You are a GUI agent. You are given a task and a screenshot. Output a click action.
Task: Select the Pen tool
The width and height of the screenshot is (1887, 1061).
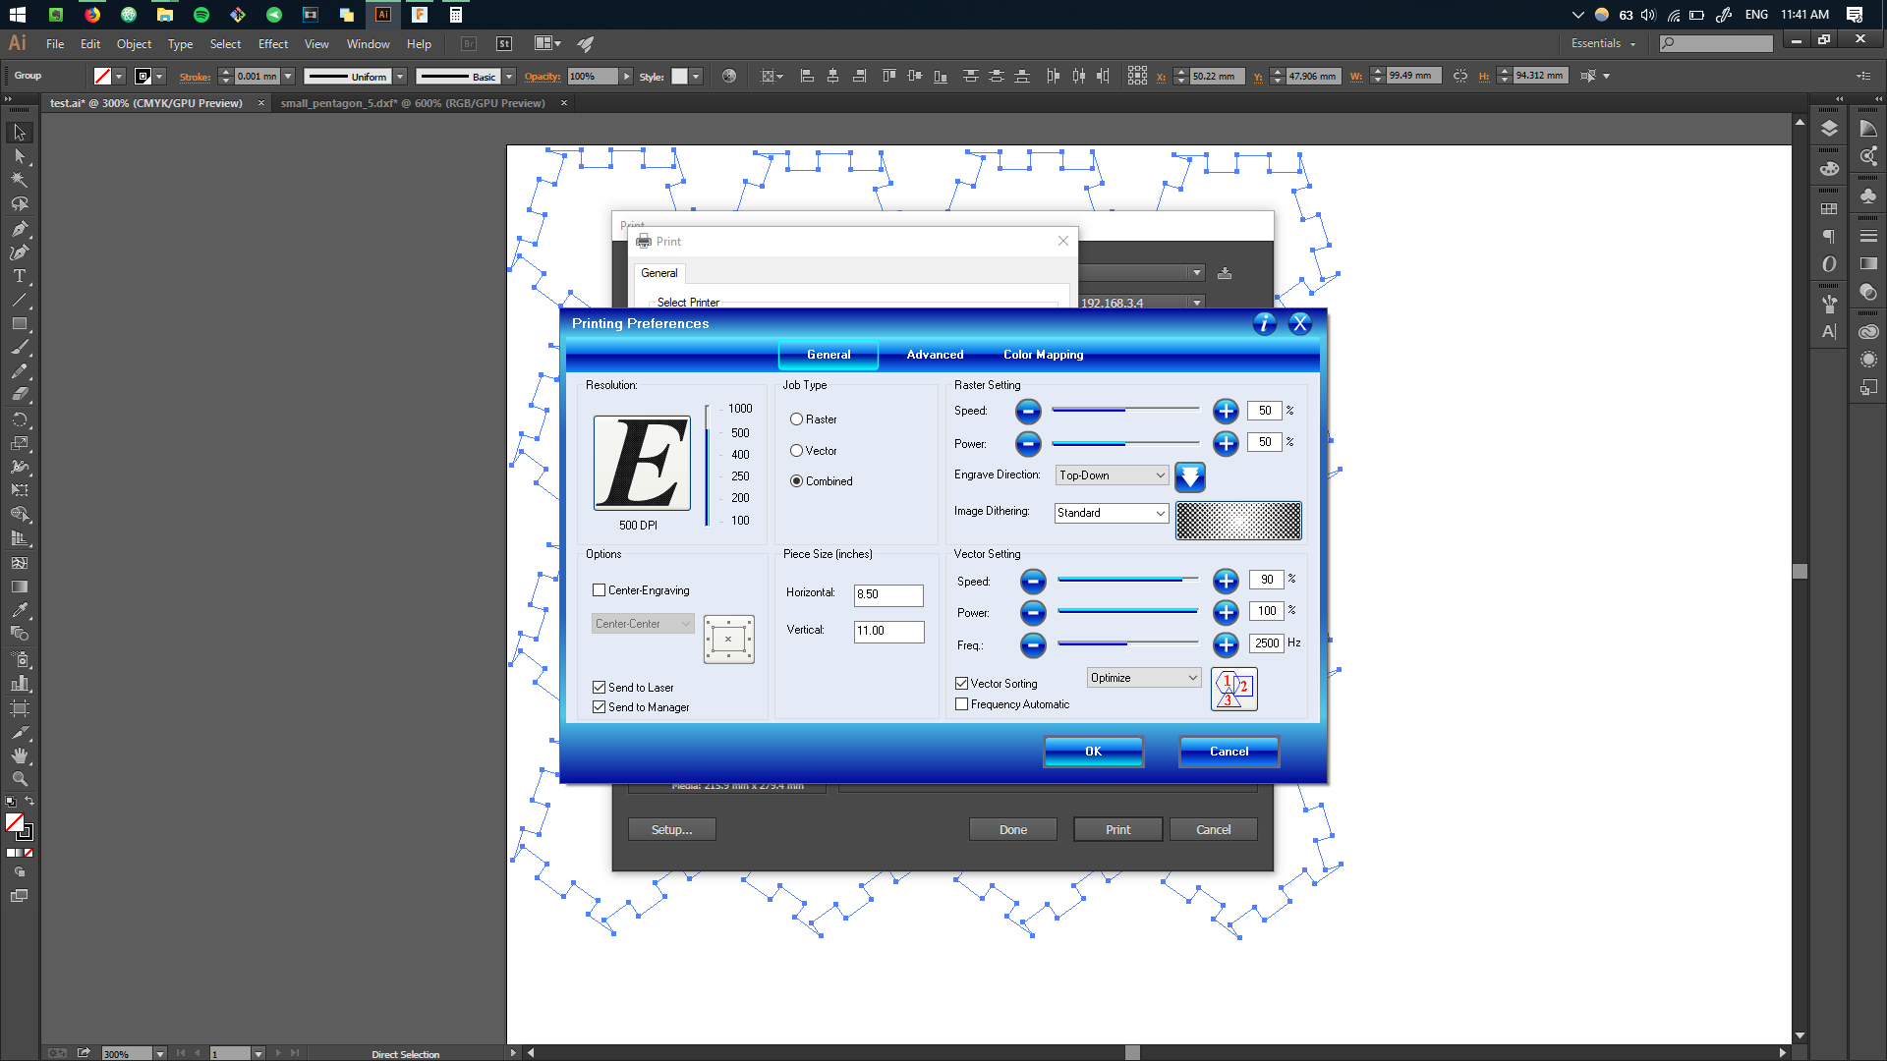pyautogui.click(x=19, y=229)
